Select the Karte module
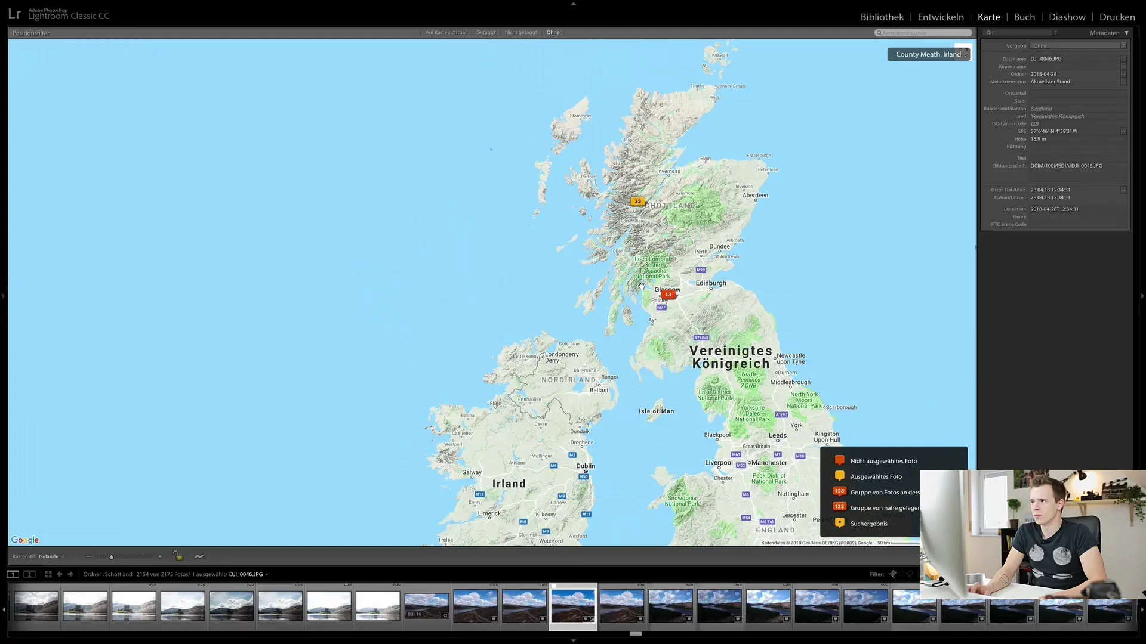Screen dimensions: 1146x644 pos(988,17)
